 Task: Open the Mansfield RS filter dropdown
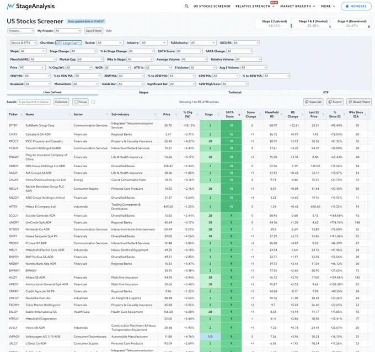click(x=43, y=60)
